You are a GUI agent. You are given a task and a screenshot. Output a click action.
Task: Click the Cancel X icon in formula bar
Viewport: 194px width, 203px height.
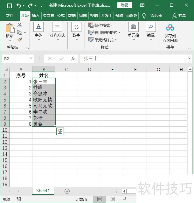pos(50,59)
